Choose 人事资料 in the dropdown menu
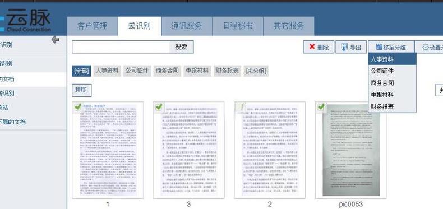This screenshot has height=209, width=443. (392, 59)
